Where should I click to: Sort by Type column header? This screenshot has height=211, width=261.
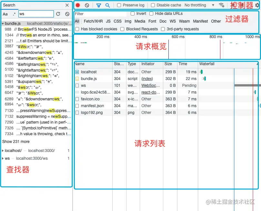(x=133, y=64)
